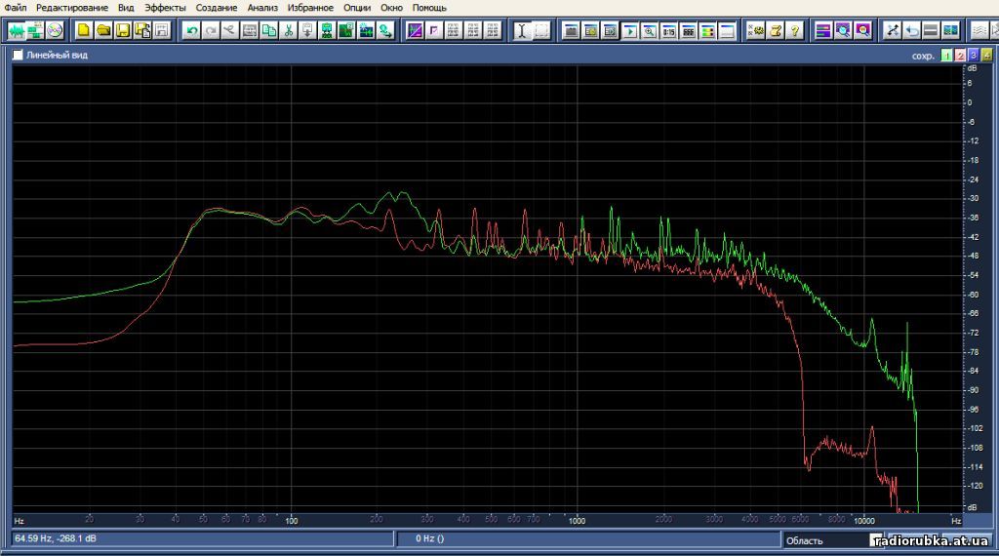The width and height of the screenshot is (999, 556).
Task: Switch to the waveform edit view icon
Action: (x=16, y=30)
